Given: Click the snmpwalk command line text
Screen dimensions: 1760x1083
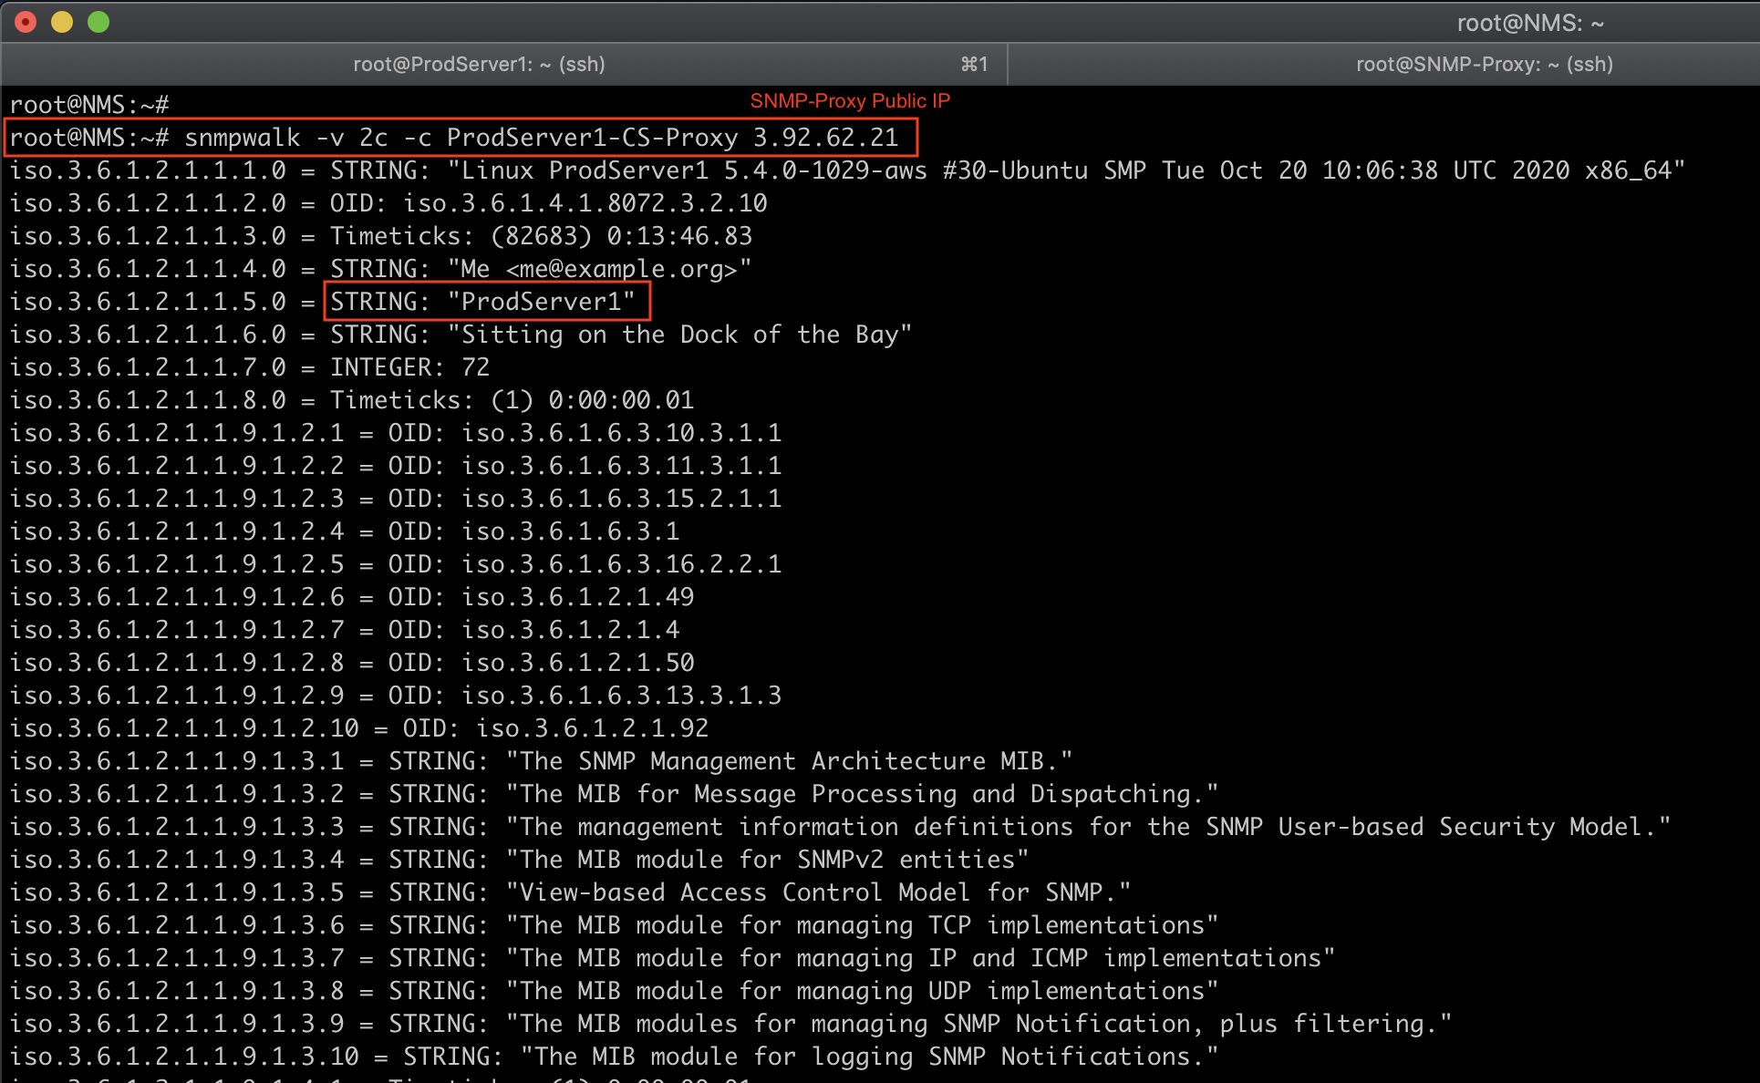Looking at the screenshot, I should (242, 138).
